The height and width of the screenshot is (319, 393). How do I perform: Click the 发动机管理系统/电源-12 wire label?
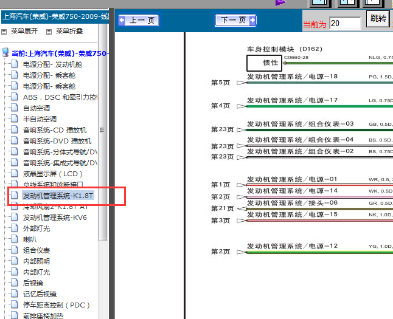pyautogui.click(x=292, y=246)
